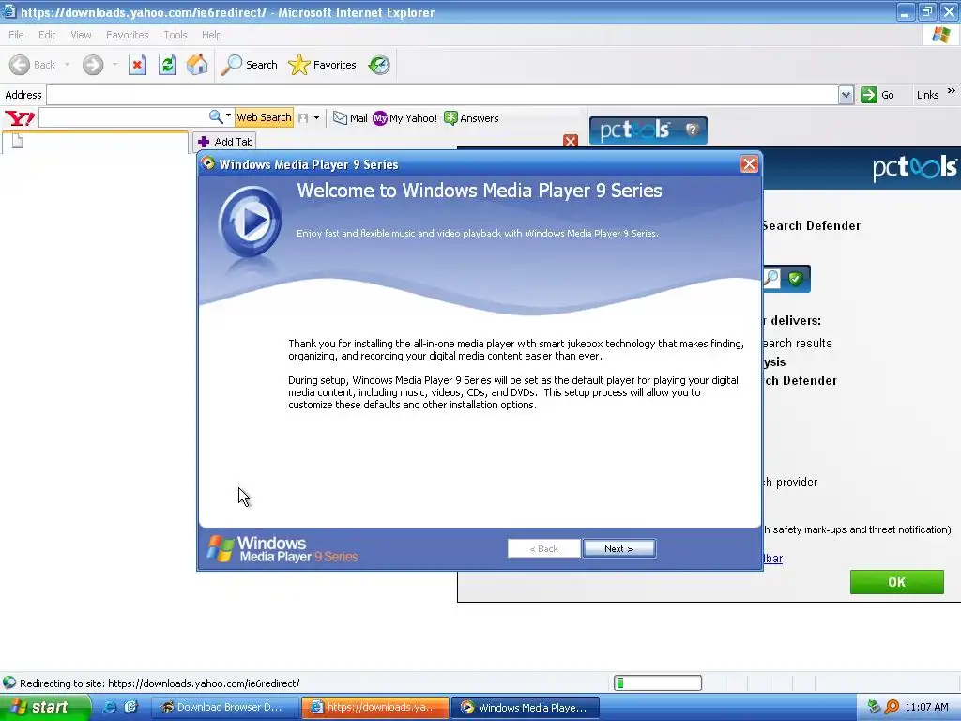Click the Yahoo! logo in Yahoo toolbar
Viewport: 961px width, 721px height.
pos(20,117)
